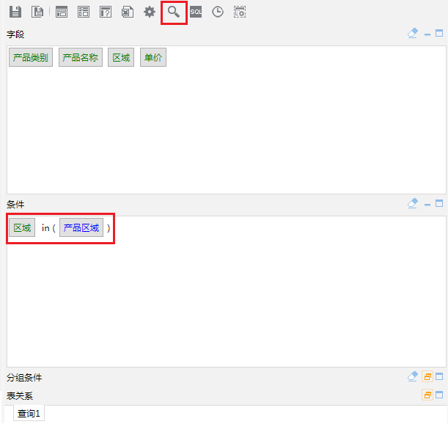Select the 产品类别 field chip
Image resolution: width=448 pixels, height=424 pixels.
31,57
